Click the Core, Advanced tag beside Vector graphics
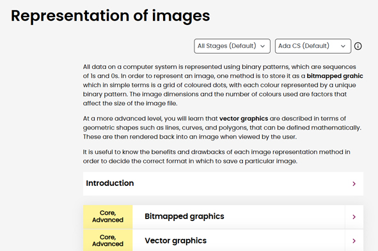Screen dimensions: 378x251 coord(107,240)
